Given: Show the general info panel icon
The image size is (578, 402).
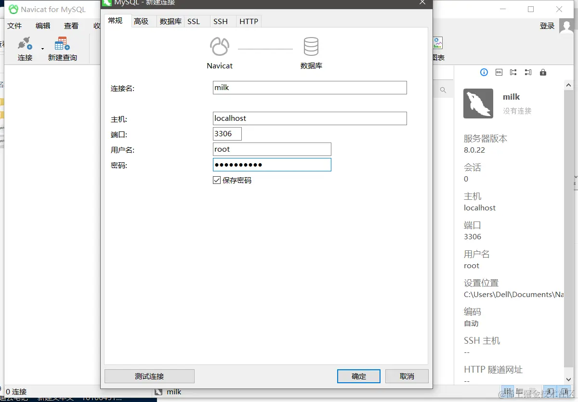Looking at the screenshot, I should pyautogui.click(x=484, y=72).
